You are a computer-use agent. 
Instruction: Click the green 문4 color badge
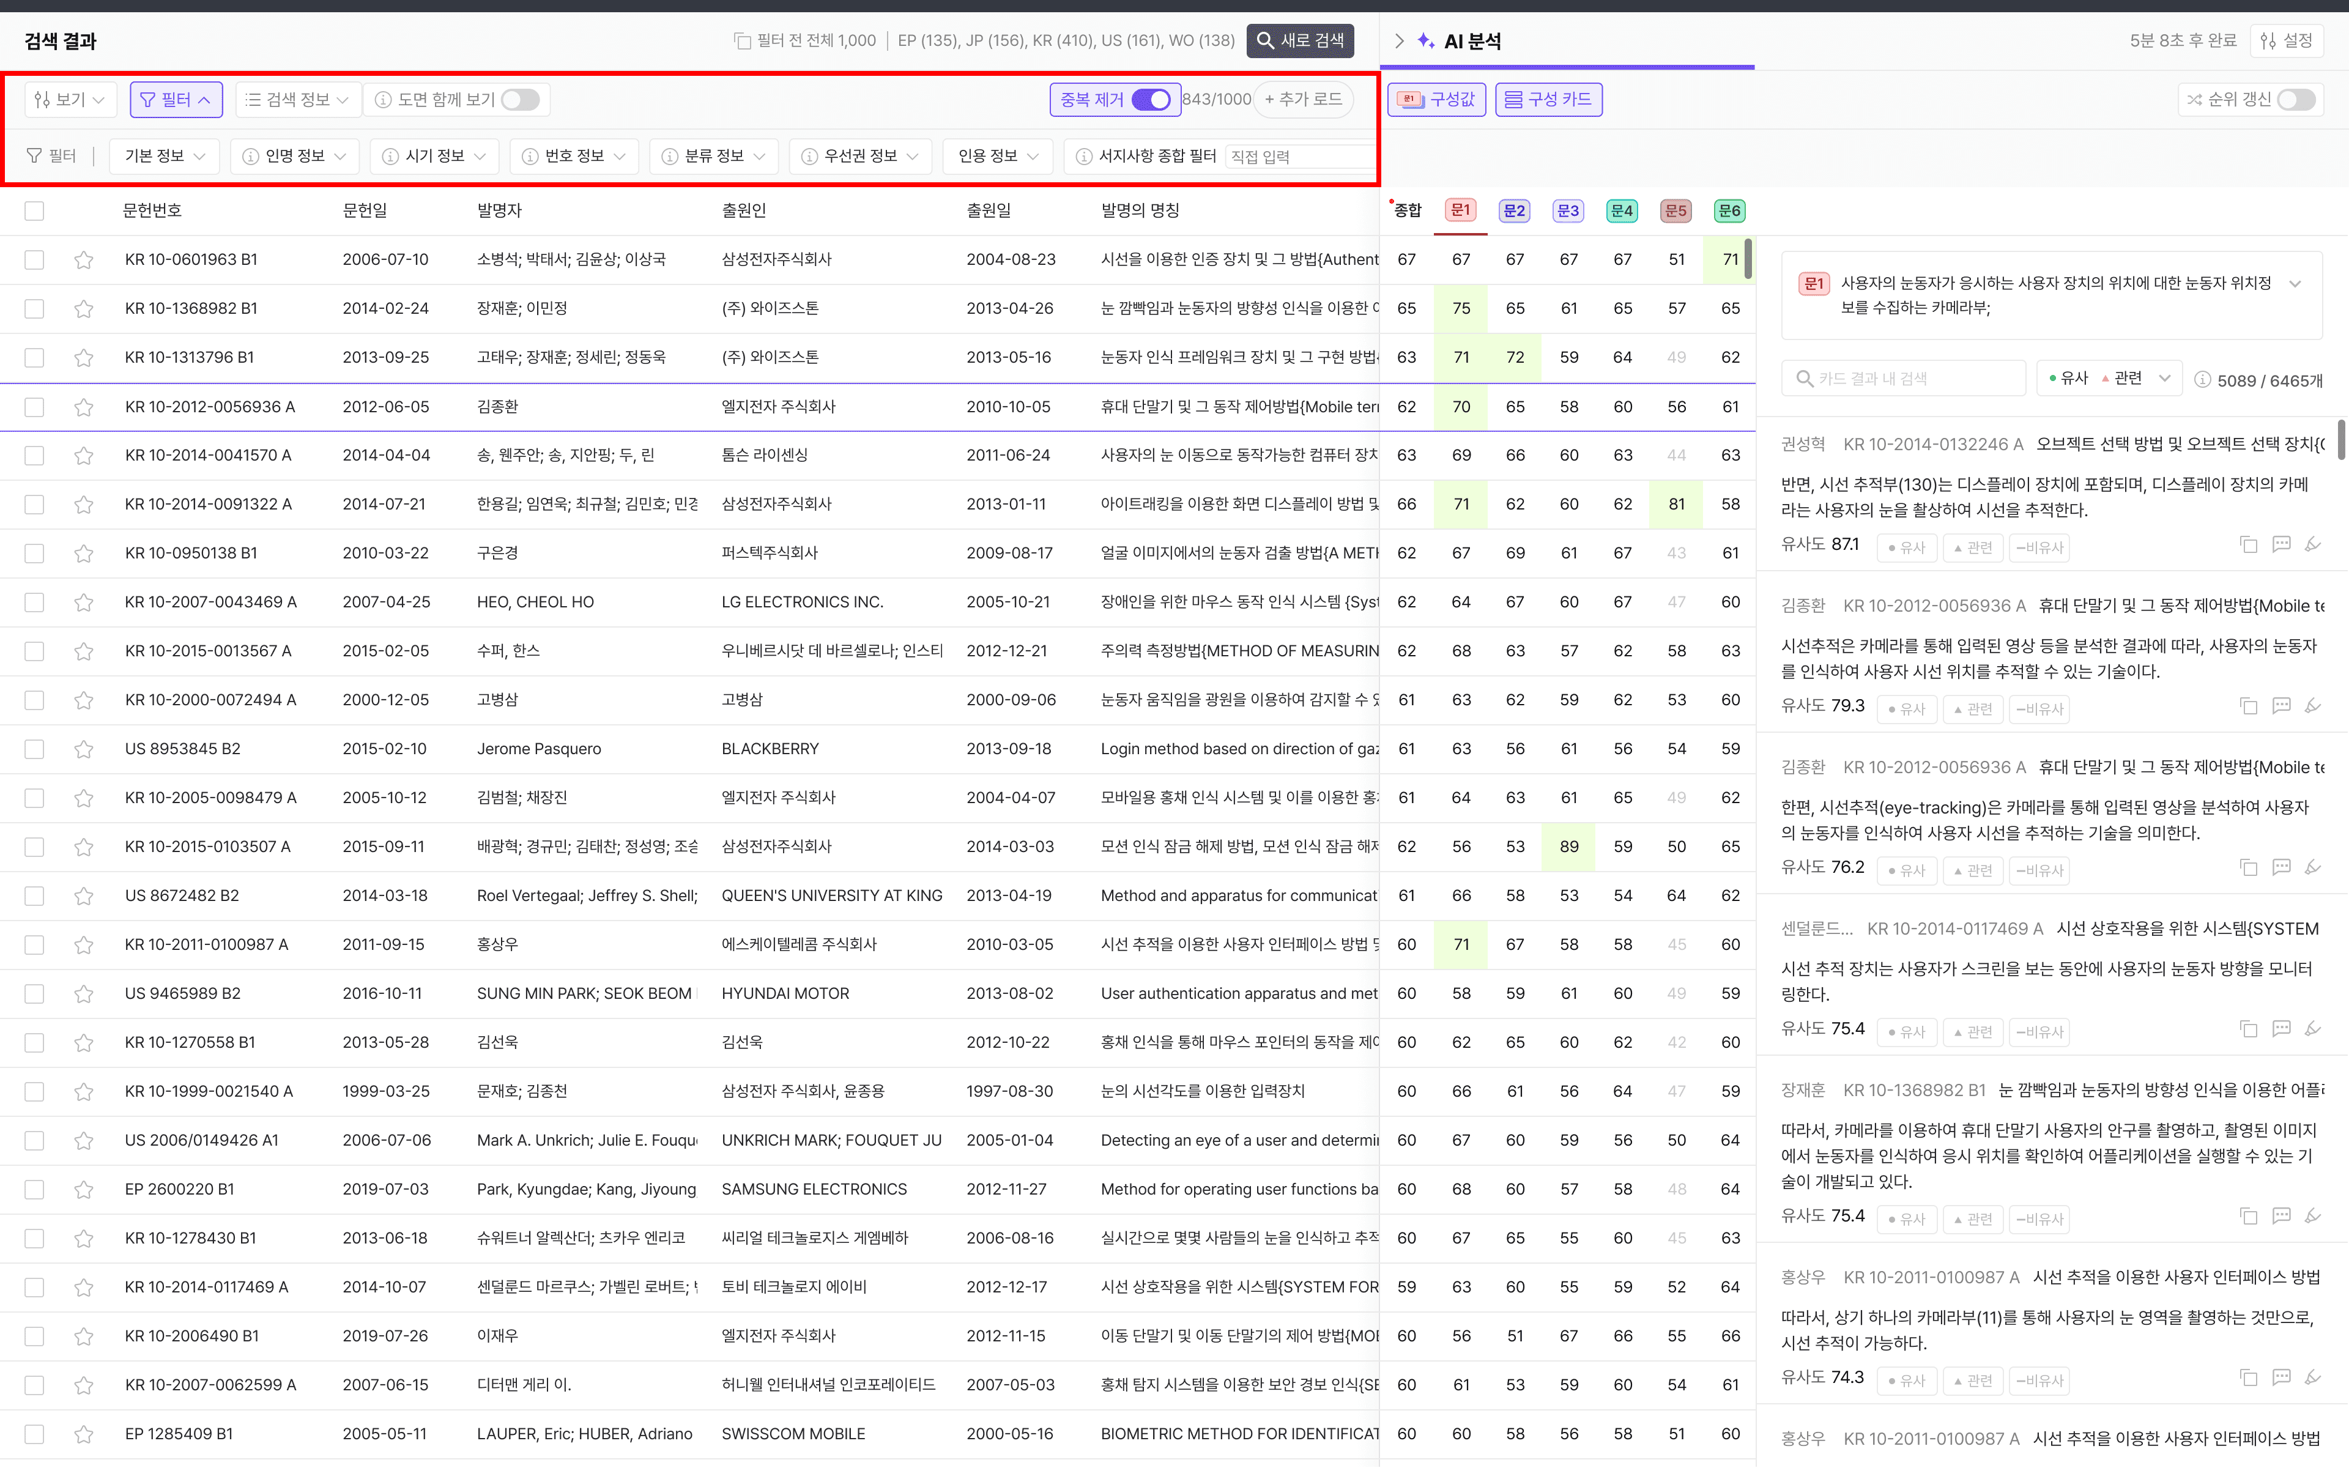coord(1622,210)
